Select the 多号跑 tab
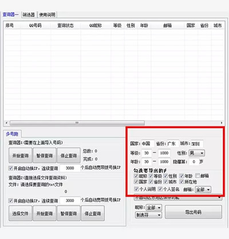The width and height of the screenshot is (229, 239). tap(12, 134)
